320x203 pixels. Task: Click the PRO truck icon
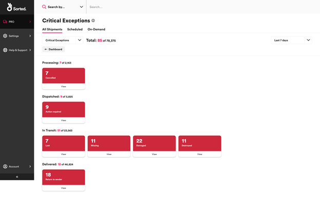(5, 22)
